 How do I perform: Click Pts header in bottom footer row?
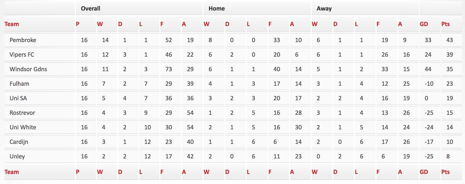coord(445,172)
